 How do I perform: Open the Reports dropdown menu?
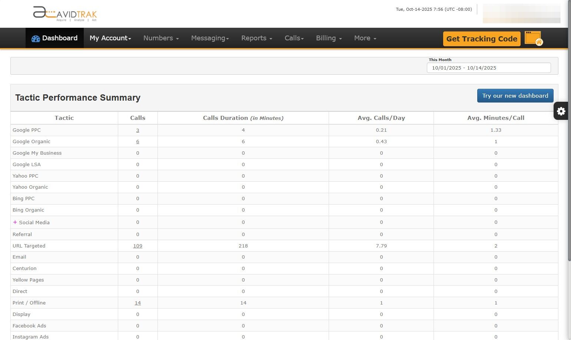point(256,38)
